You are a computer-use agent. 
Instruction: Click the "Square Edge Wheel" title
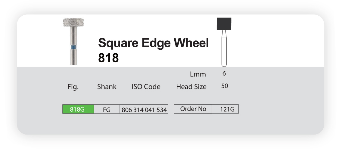[153, 43]
